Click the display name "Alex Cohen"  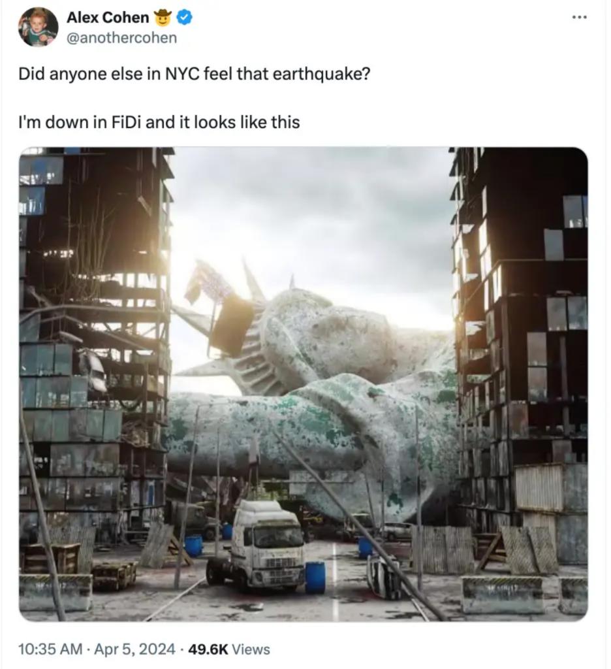pyautogui.click(x=107, y=18)
